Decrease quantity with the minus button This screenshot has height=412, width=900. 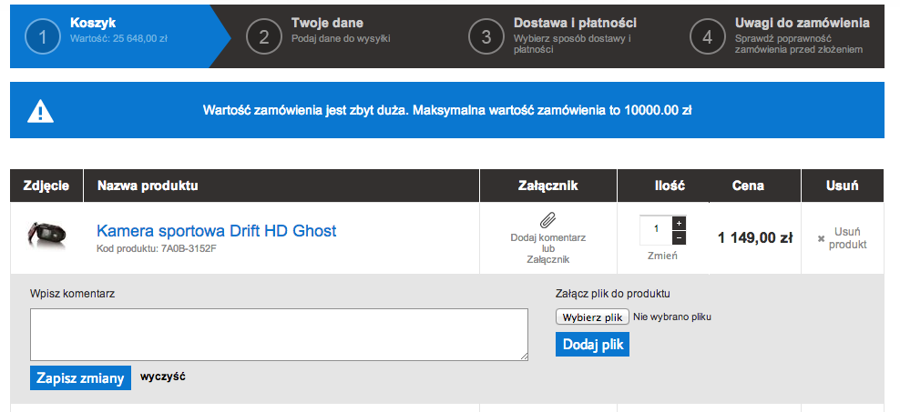(x=679, y=237)
